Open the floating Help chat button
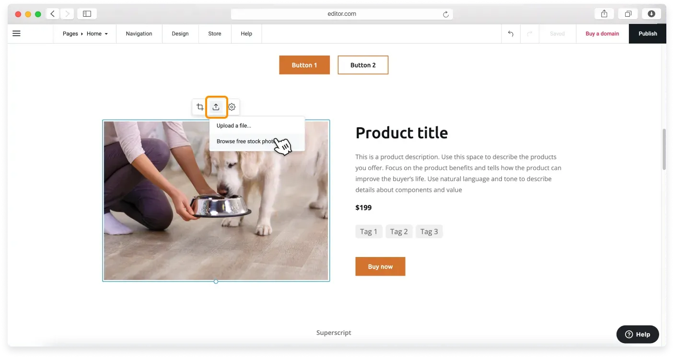 [x=638, y=335]
